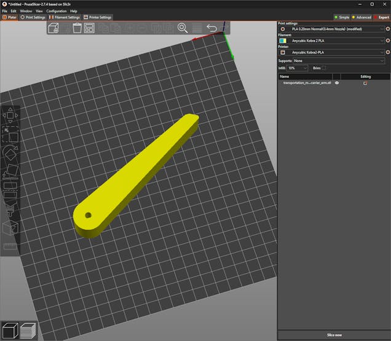
Task: Click the Undo arrow icon
Action: tap(211, 28)
